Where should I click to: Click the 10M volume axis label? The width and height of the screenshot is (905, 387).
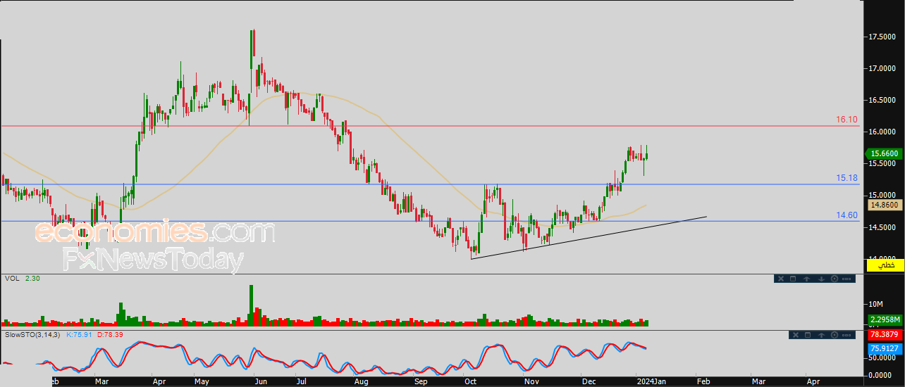pos(876,304)
